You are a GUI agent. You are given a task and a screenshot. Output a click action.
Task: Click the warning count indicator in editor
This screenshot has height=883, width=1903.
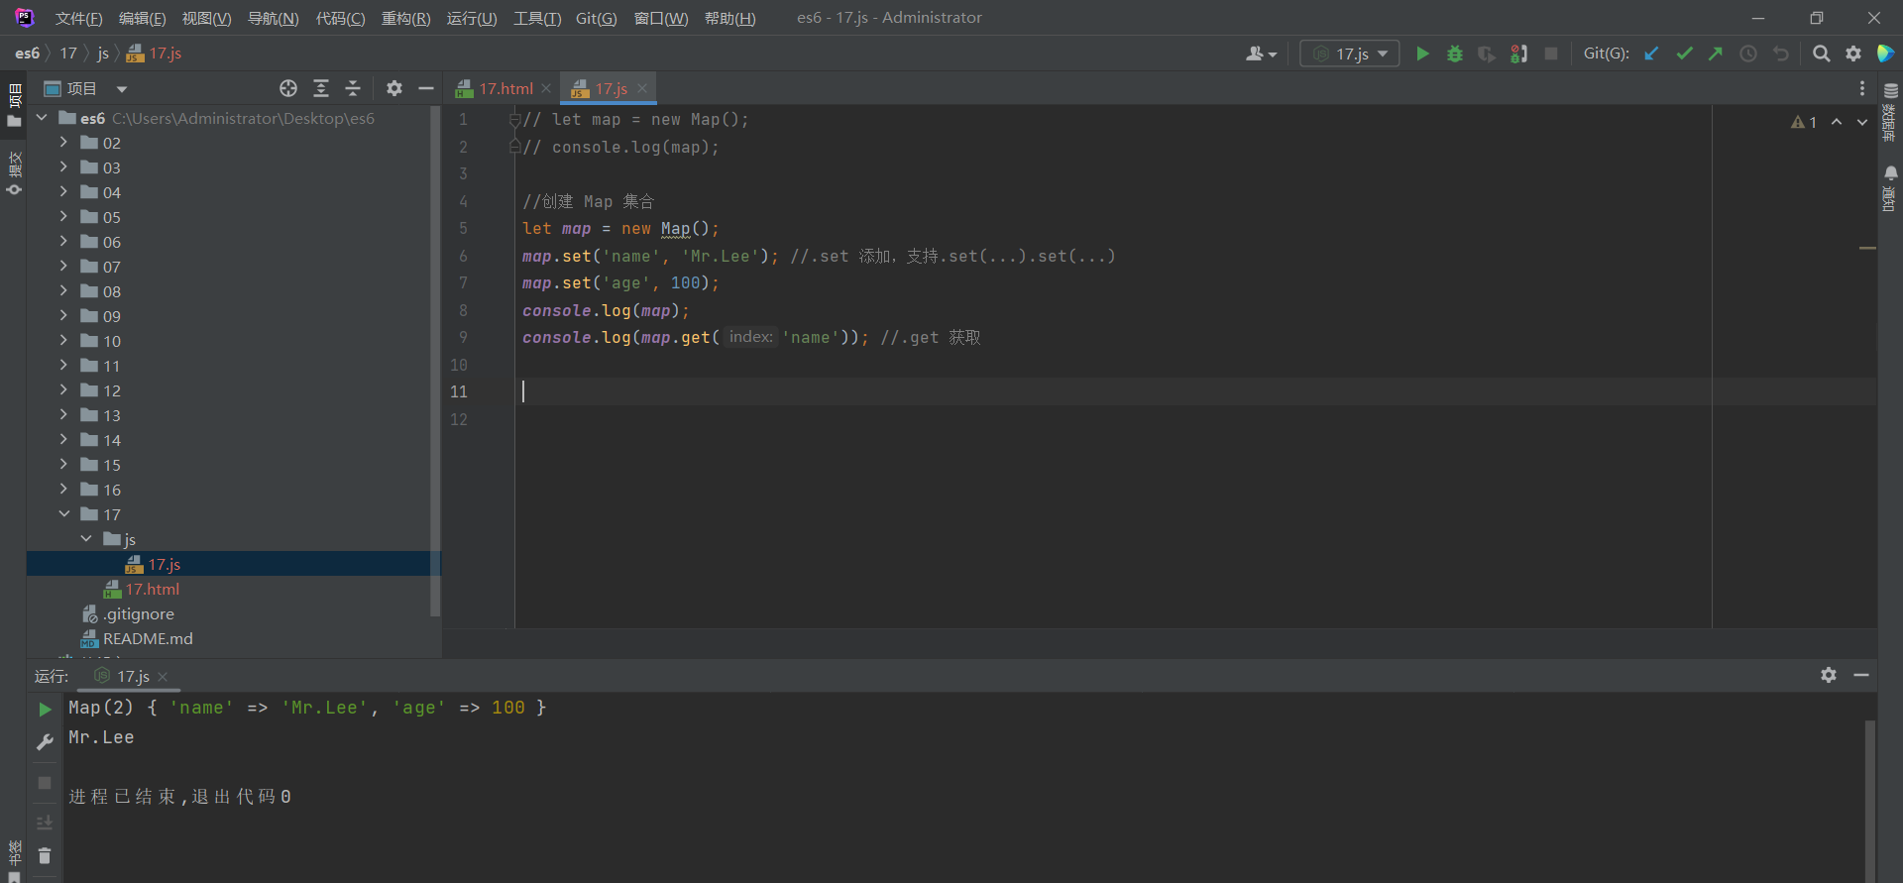coord(1804,122)
